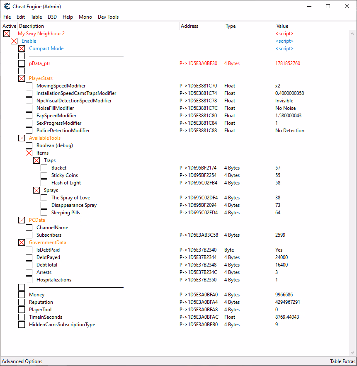Select the pData_ptr entry description

coord(39,63)
